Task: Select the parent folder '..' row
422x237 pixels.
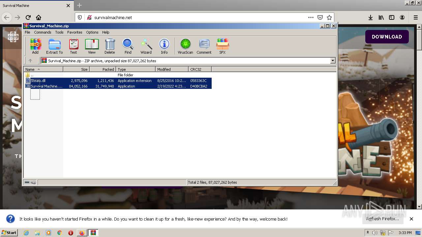Action: click(118, 75)
